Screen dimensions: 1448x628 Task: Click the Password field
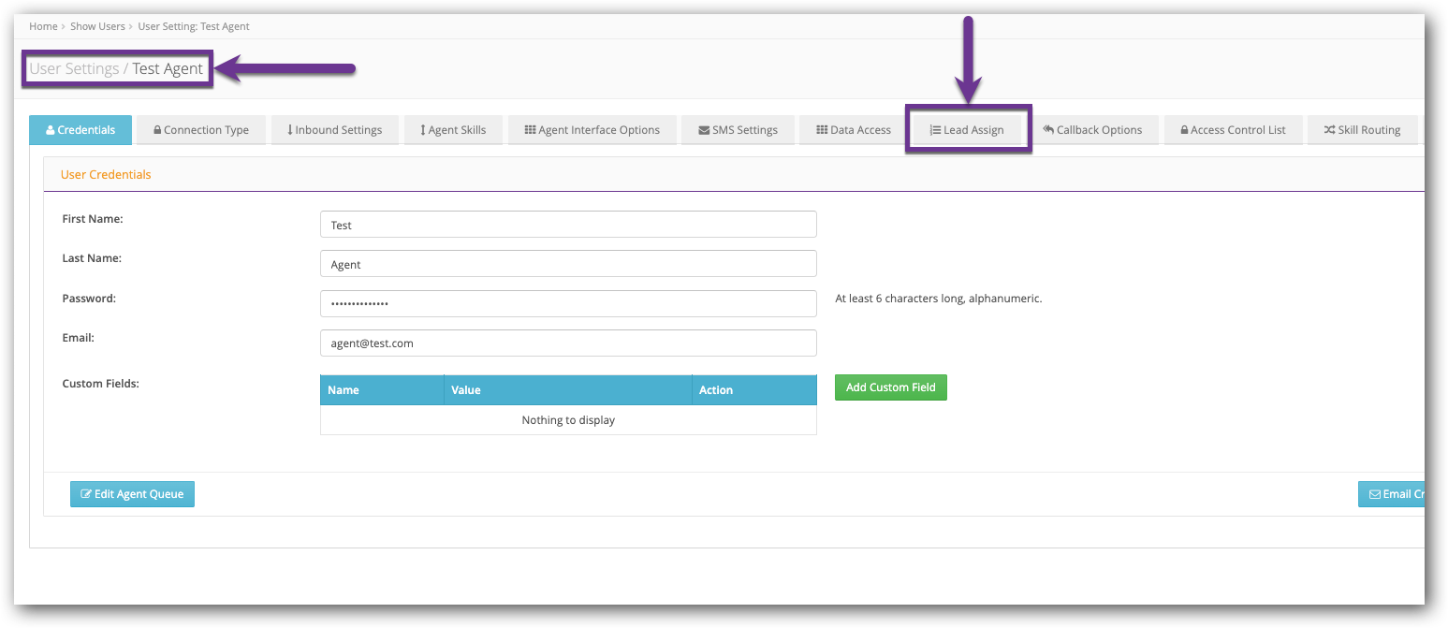click(x=568, y=303)
